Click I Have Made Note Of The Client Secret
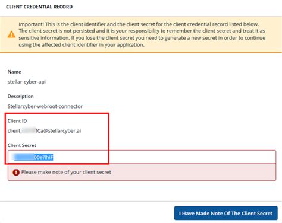The width and height of the screenshot is (282, 223). coord(226,214)
